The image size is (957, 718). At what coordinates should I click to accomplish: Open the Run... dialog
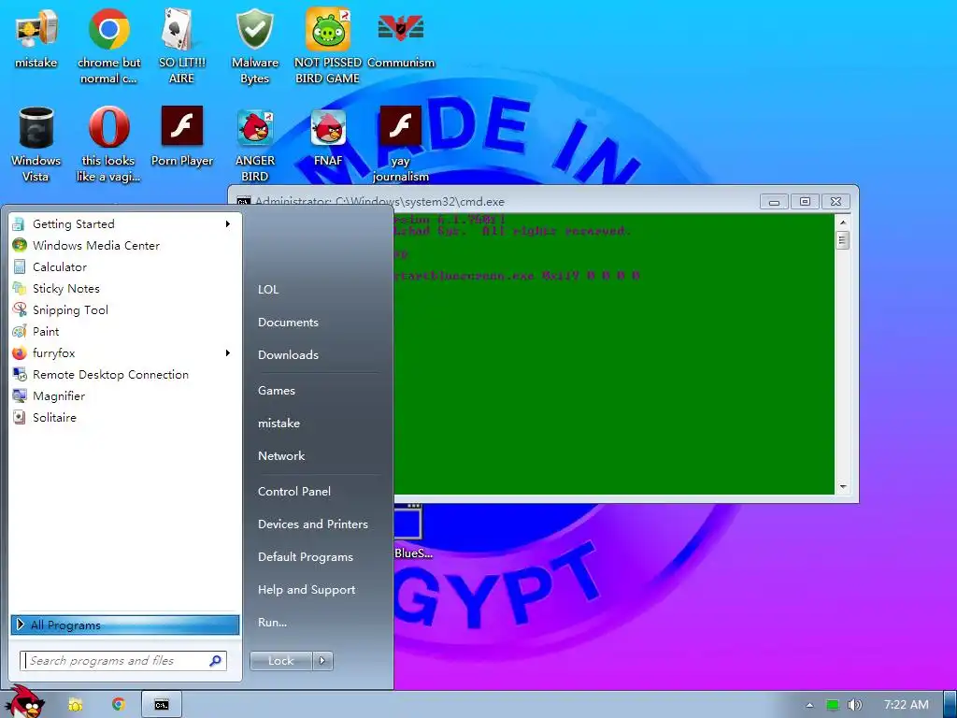[x=272, y=623]
